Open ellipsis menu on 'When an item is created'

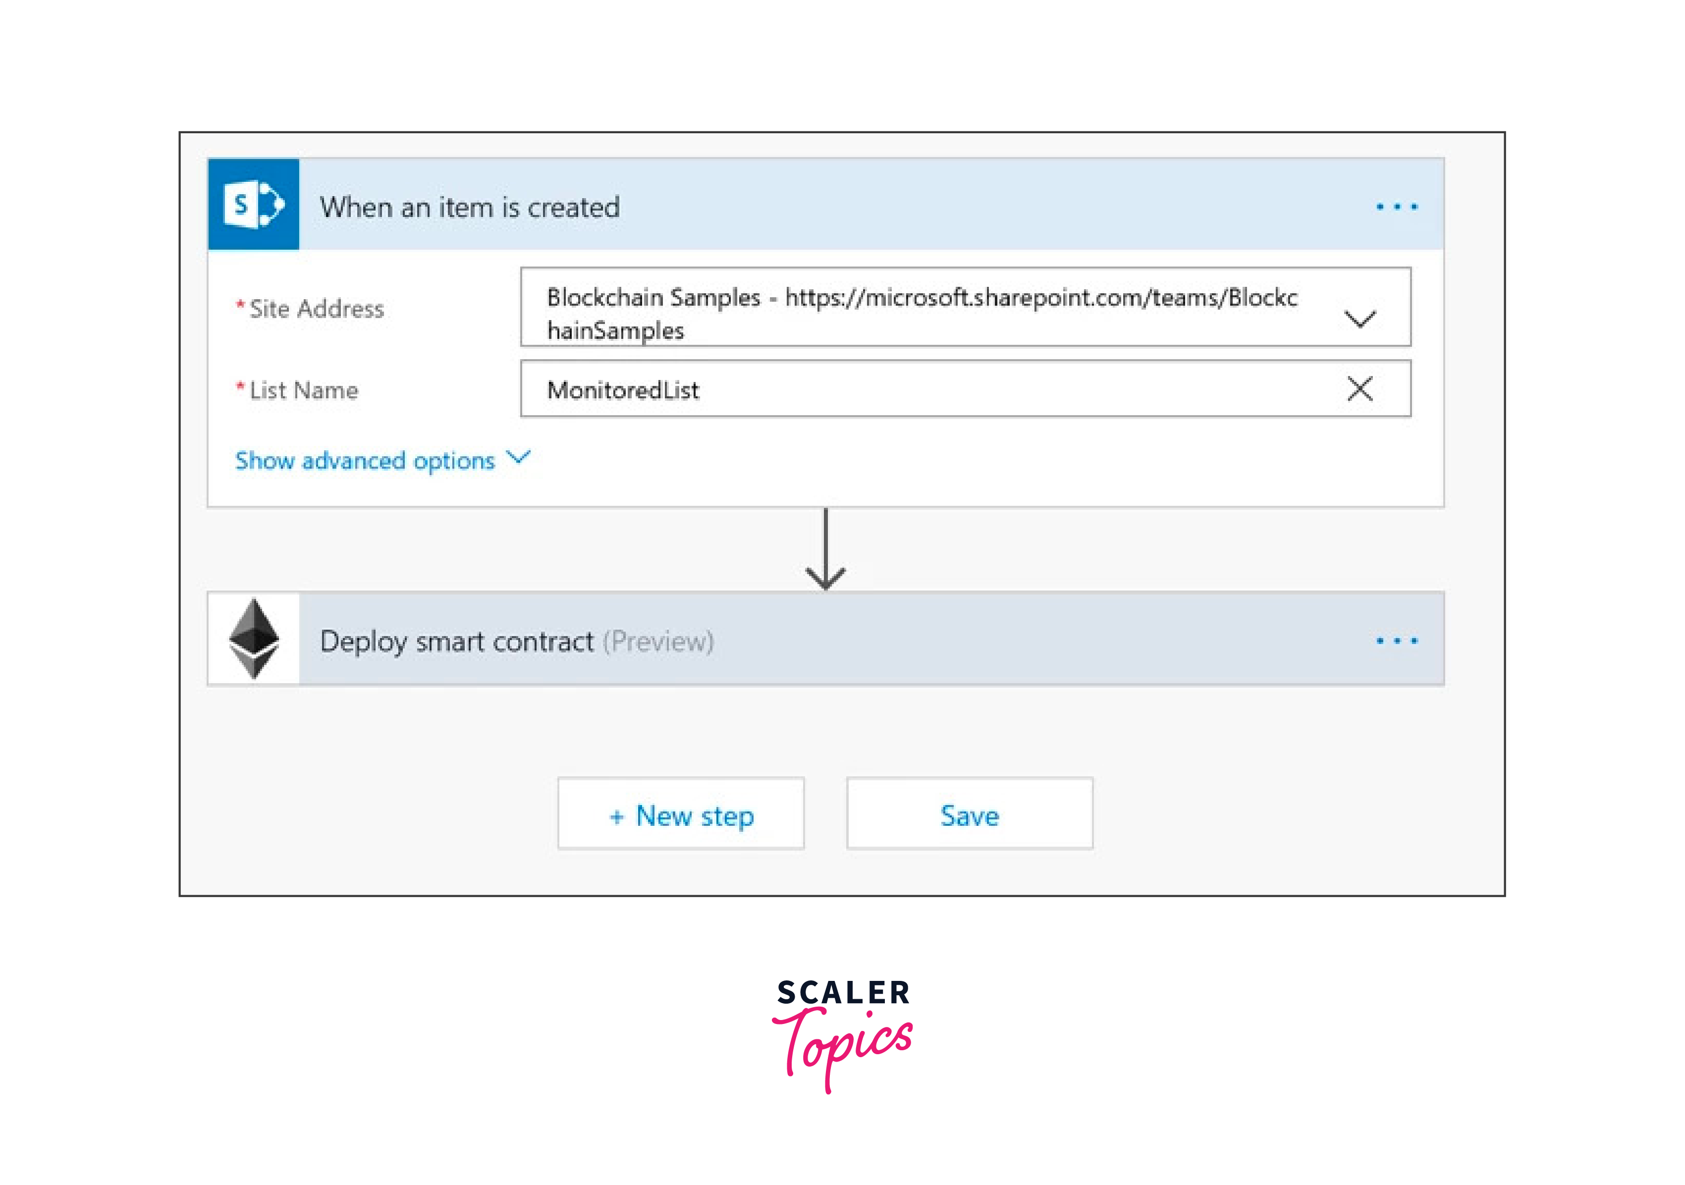[x=1397, y=207]
